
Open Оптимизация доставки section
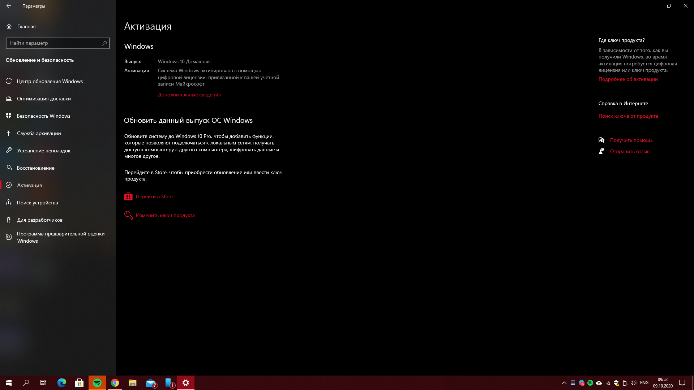click(x=58, y=99)
